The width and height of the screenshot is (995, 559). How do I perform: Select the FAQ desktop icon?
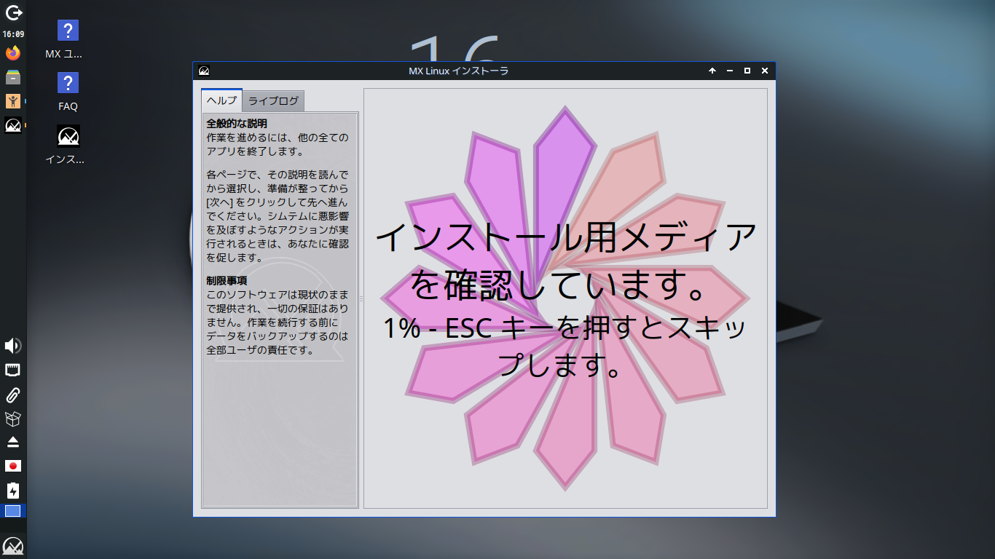(x=68, y=91)
